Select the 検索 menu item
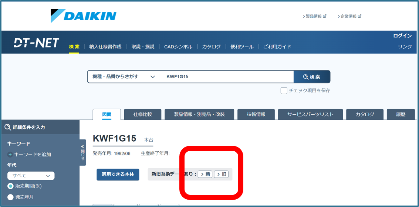The image size is (419, 207). click(74, 47)
